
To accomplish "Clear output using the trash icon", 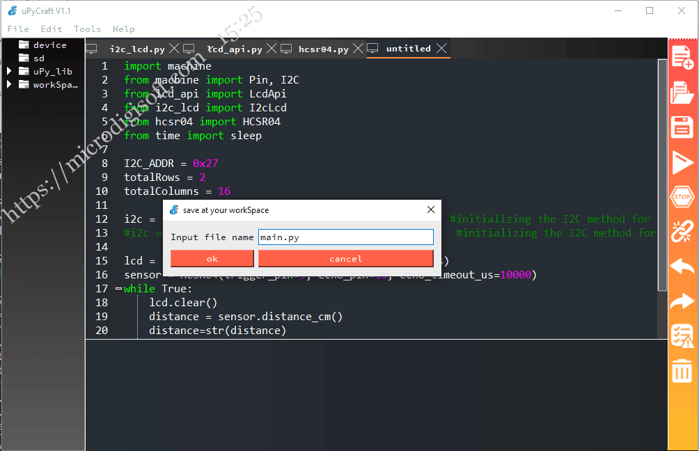I will [682, 371].
